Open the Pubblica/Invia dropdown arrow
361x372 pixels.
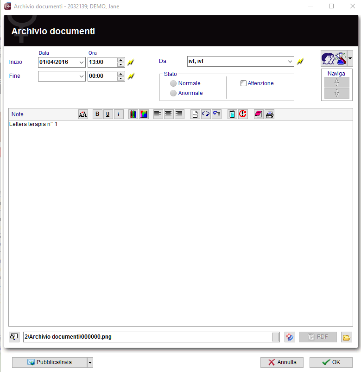(x=90, y=363)
